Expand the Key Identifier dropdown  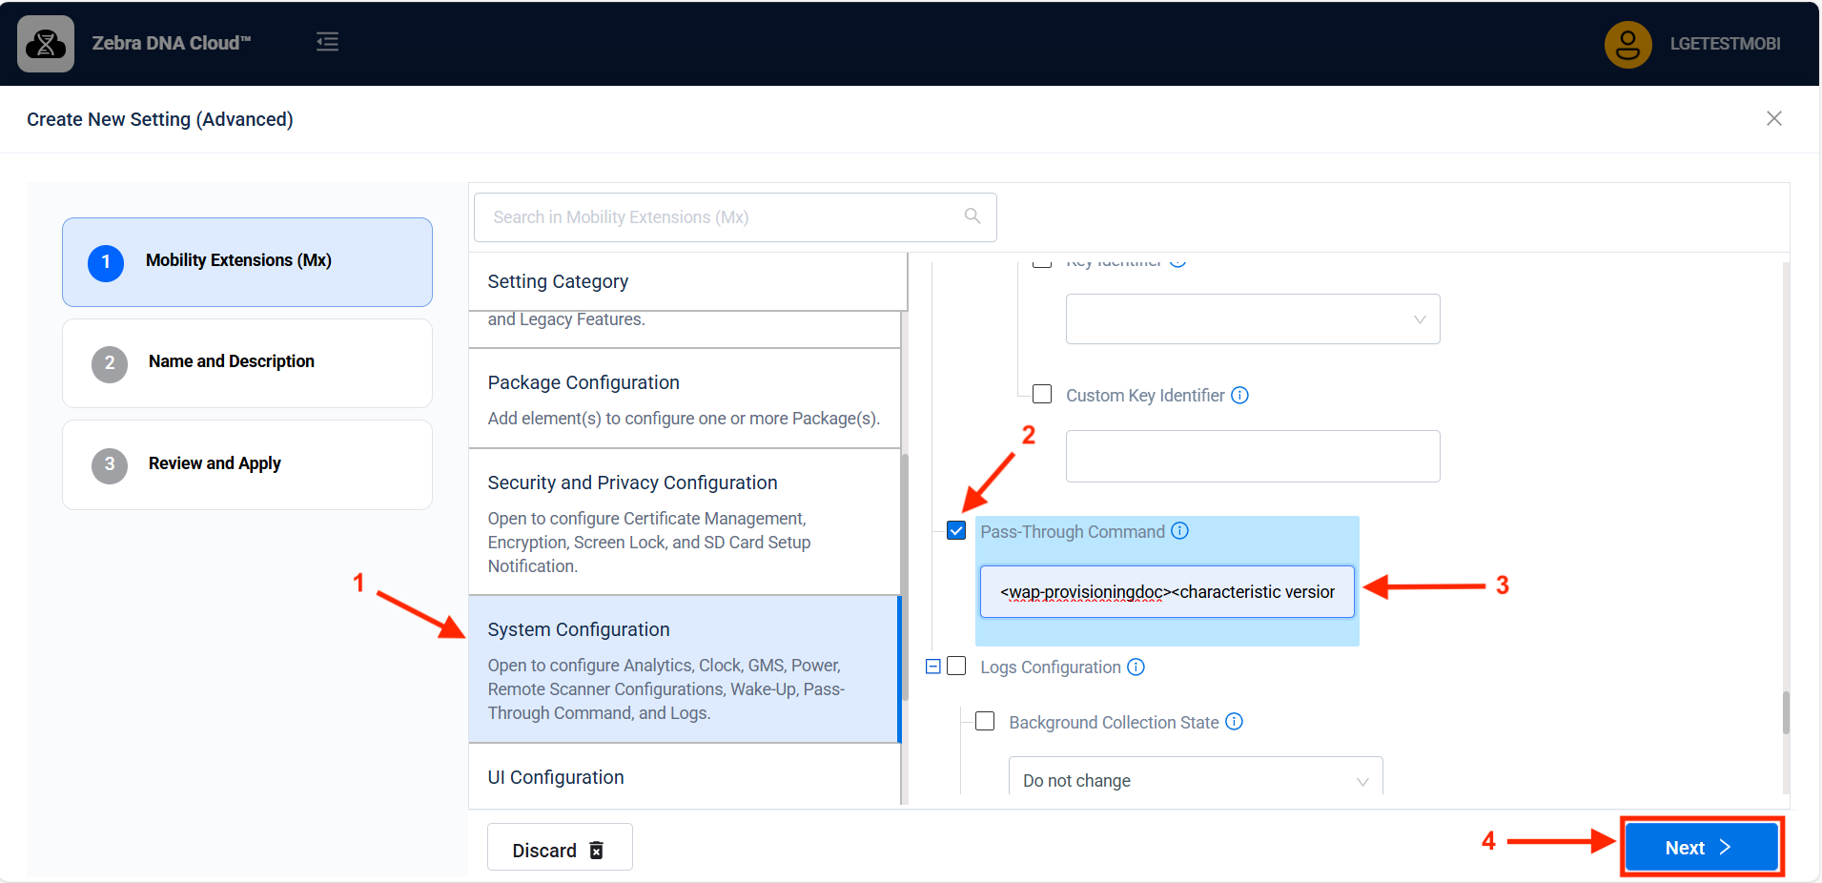(1252, 319)
